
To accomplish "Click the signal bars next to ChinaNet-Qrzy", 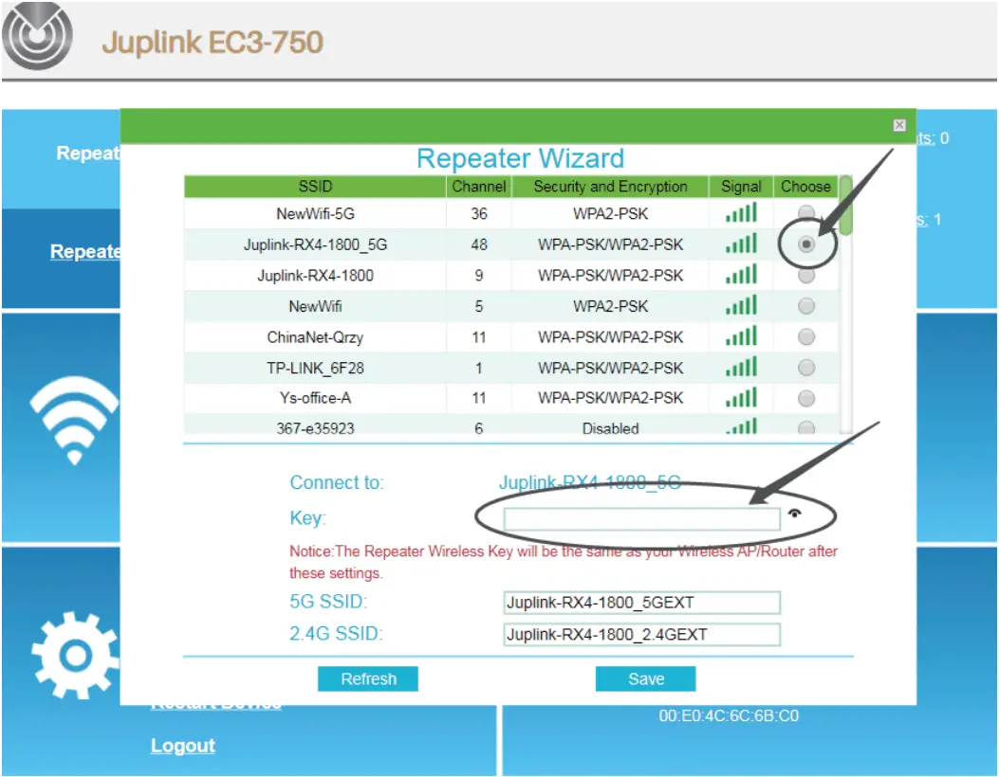I will [740, 336].
